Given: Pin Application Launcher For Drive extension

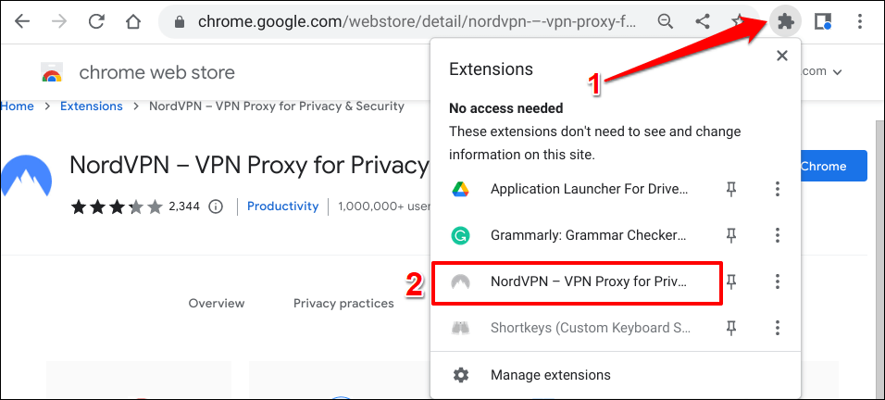Looking at the screenshot, I should click(x=731, y=190).
